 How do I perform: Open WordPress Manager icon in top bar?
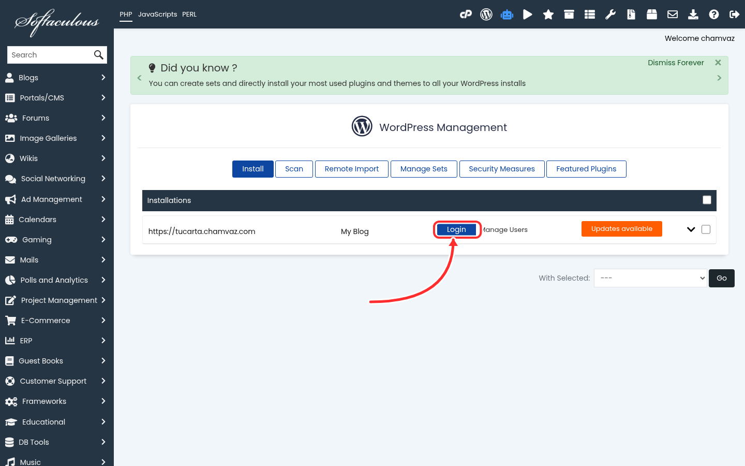click(x=486, y=14)
